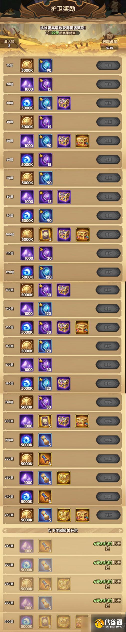Claim the 250层 reward with 领取 button
Image resolution: width=126 pixels, height=632 pixels.
click(108, 515)
